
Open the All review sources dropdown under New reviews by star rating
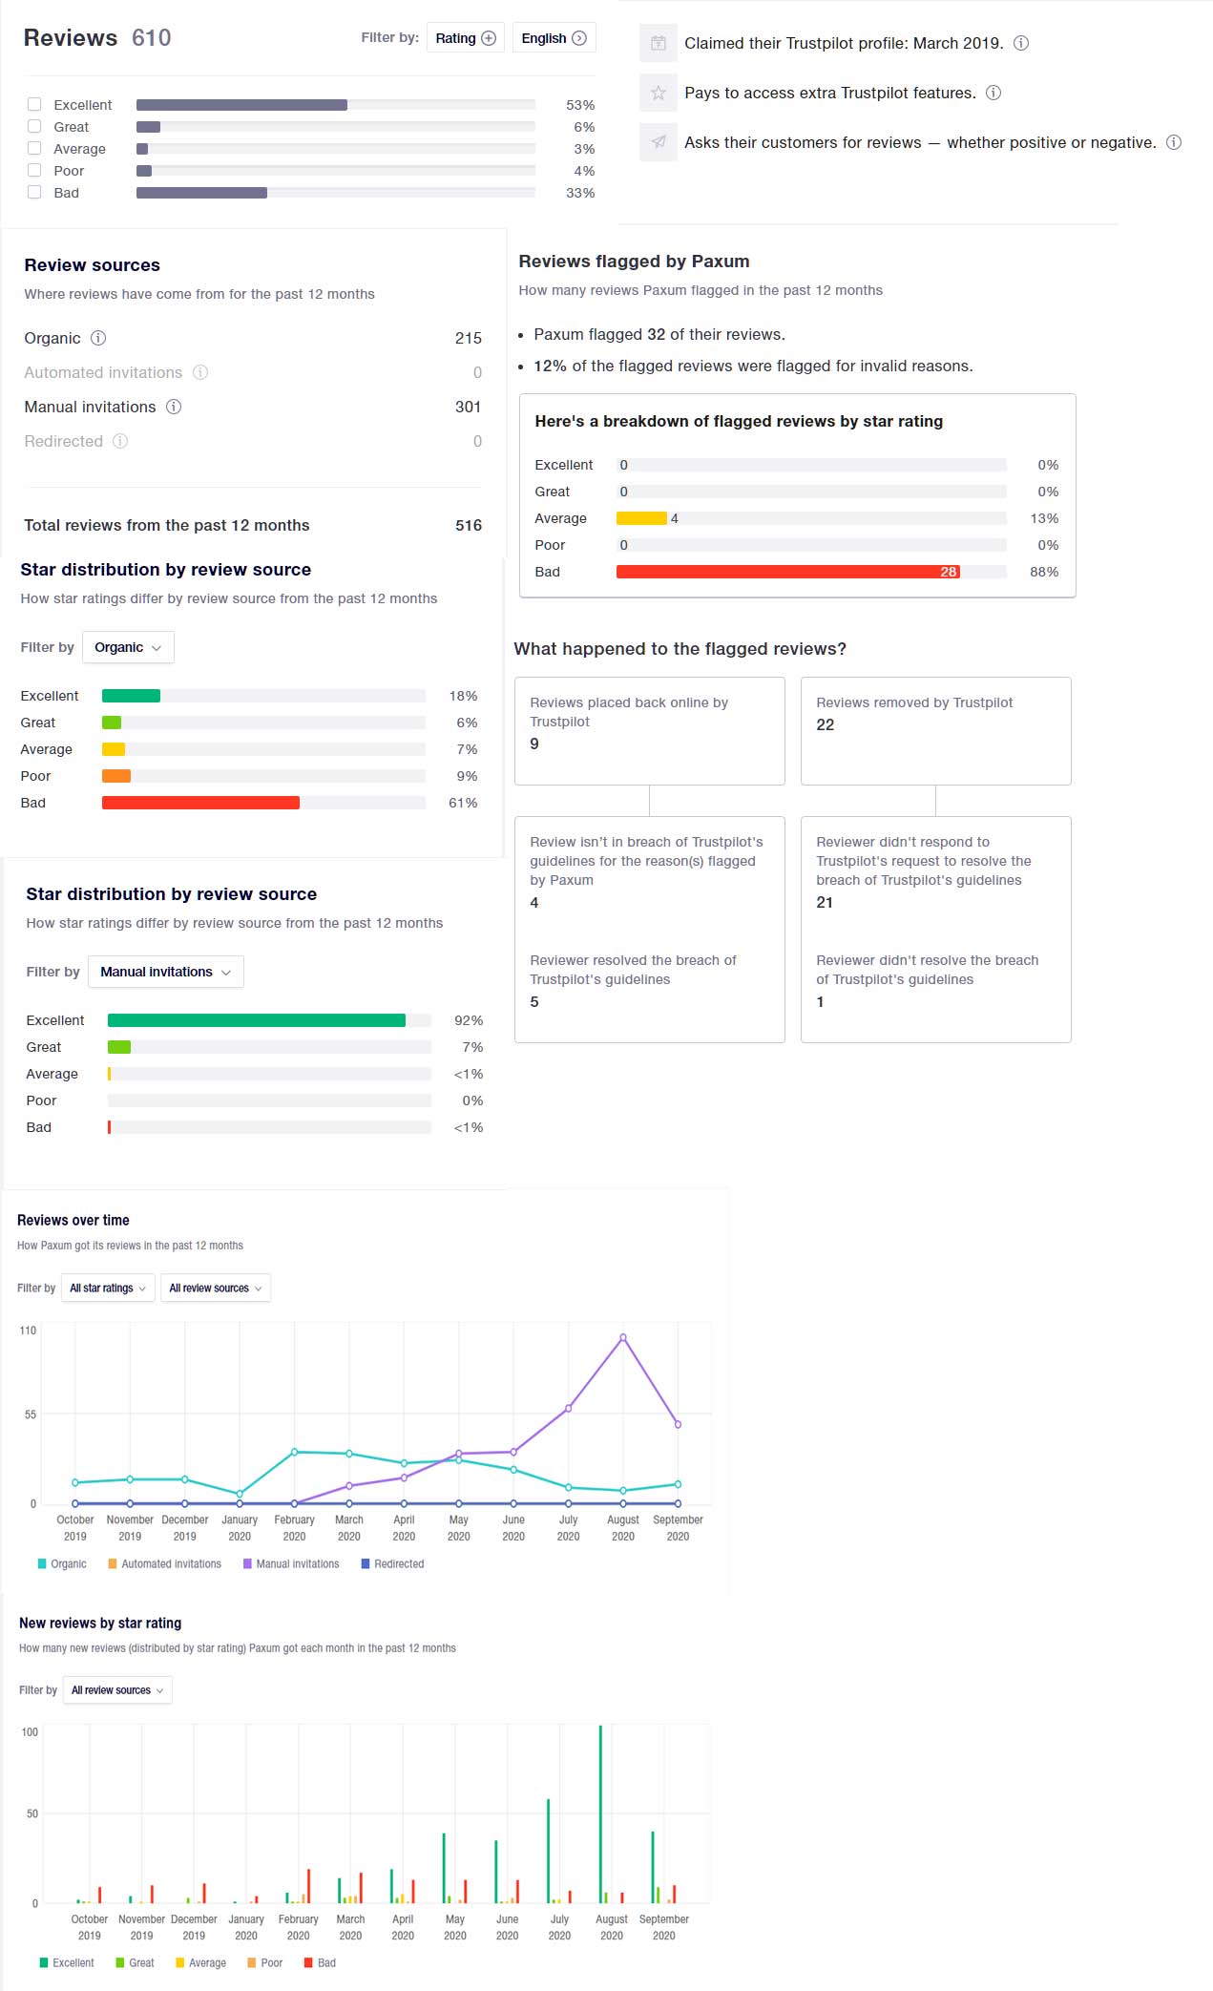(x=117, y=1690)
